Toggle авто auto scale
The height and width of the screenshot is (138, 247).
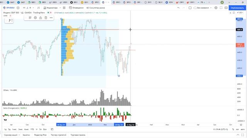click(x=243, y=130)
